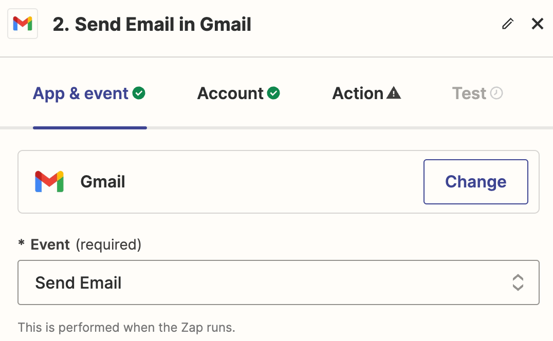This screenshot has height=341, width=553.
Task: Click the pencil icon to rename step
Action: [x=508, y=24]
